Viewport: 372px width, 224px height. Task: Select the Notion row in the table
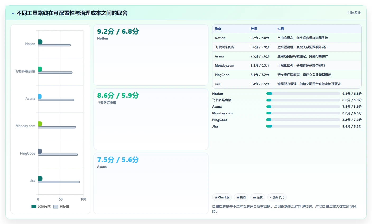click(287, 38)
